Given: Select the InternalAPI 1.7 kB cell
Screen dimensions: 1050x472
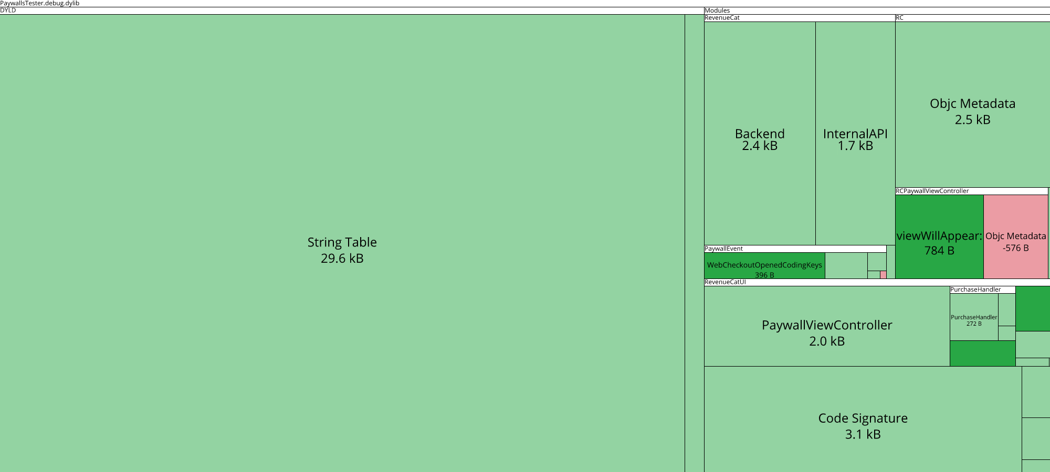Looking at the screenshot, I should pos(855,133).
